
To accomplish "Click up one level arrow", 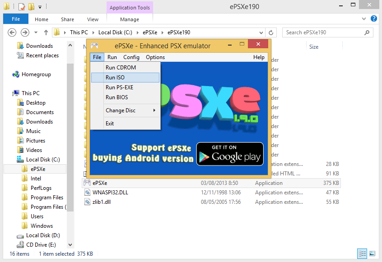I will click(46, 32).
